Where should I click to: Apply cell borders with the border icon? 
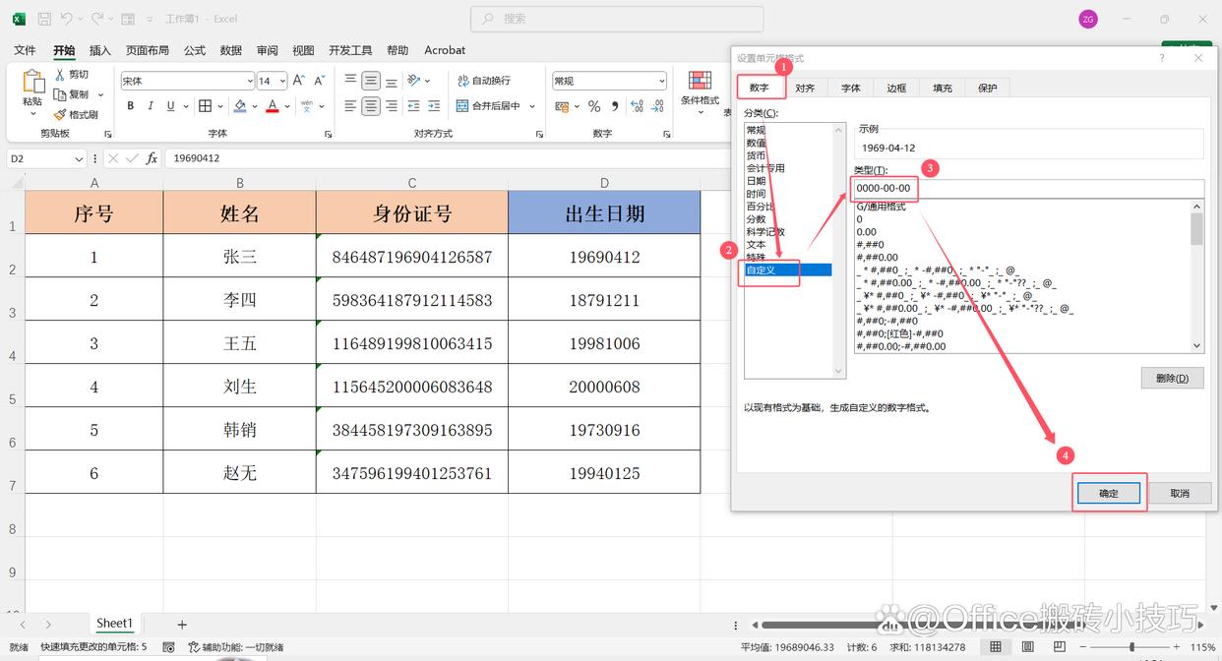pos(205,106)
